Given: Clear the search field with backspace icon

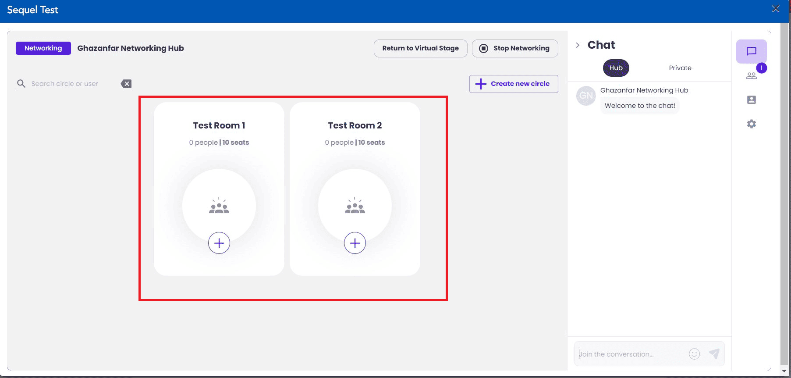Looking at the screenshot, I should tap(126, 84).
